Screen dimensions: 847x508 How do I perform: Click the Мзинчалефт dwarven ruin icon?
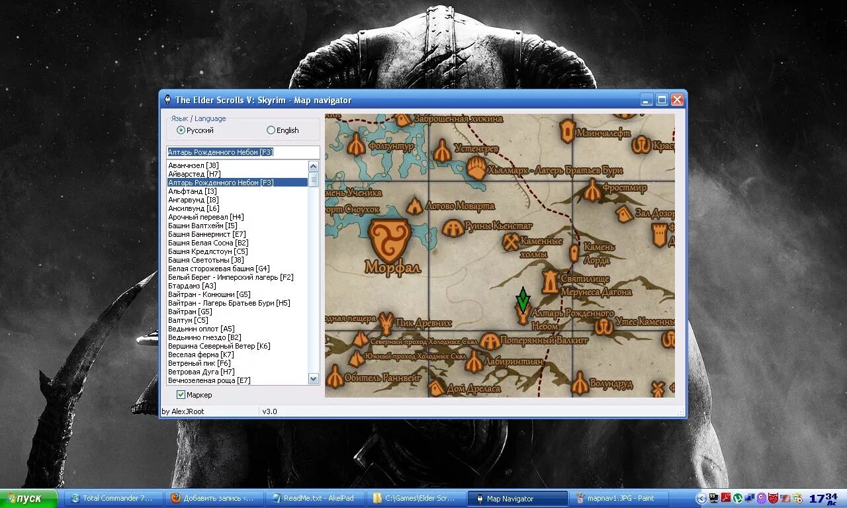click(567, 131)
